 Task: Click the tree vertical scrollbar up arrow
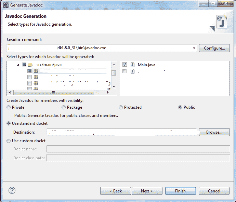coord(114,65)
